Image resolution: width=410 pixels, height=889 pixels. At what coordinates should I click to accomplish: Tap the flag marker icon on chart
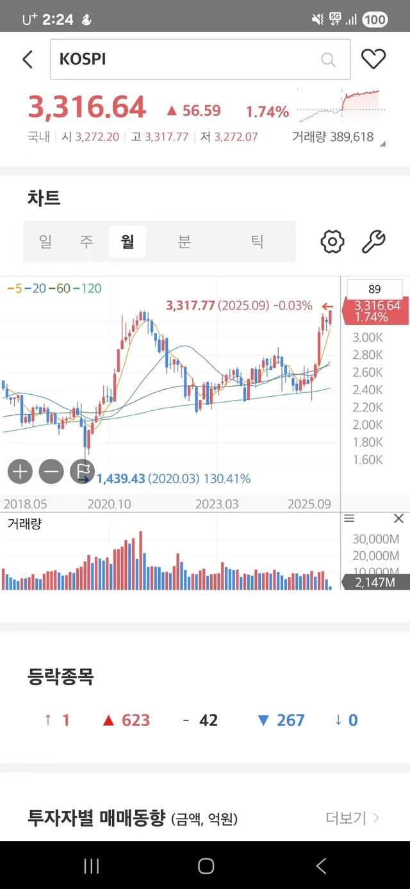coord(82,472)
